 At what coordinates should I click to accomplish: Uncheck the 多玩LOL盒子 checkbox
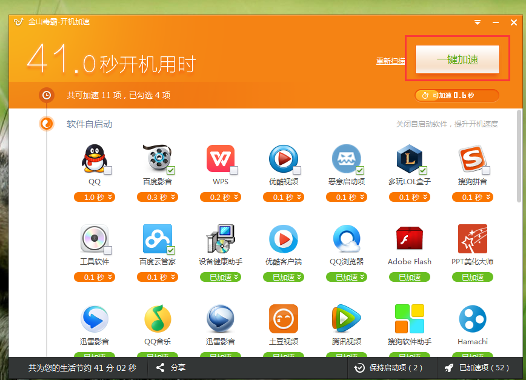[423, 170]
